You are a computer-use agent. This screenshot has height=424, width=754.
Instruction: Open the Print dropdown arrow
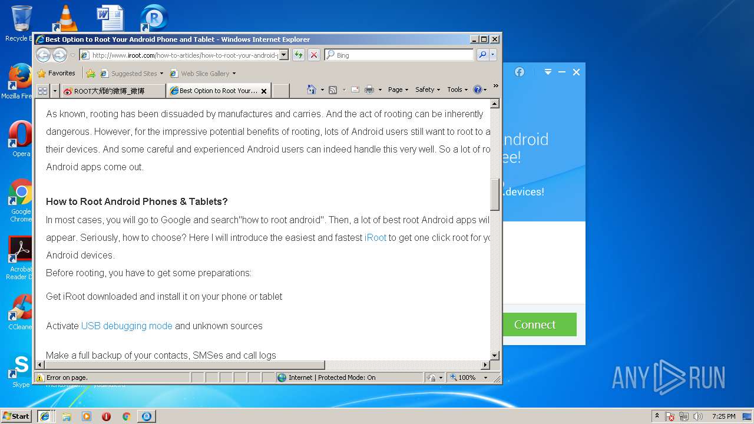coord(380,90)
